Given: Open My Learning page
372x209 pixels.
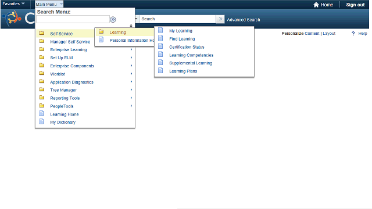Looking at the screenshot, I should click(x=181, y=31).
